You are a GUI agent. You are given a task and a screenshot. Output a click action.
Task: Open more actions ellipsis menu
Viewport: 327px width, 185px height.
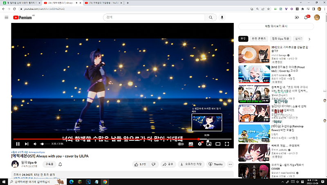tap(230, 164)
